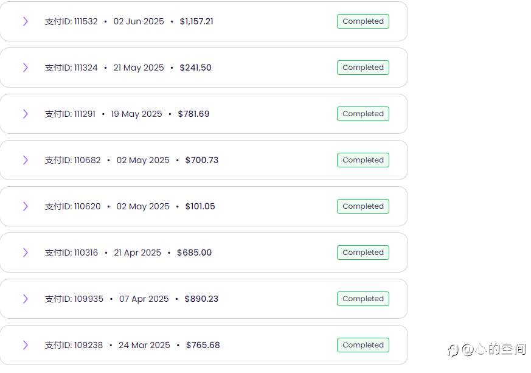Click the 24 Mar 2025 payment date

click(144, 345)
